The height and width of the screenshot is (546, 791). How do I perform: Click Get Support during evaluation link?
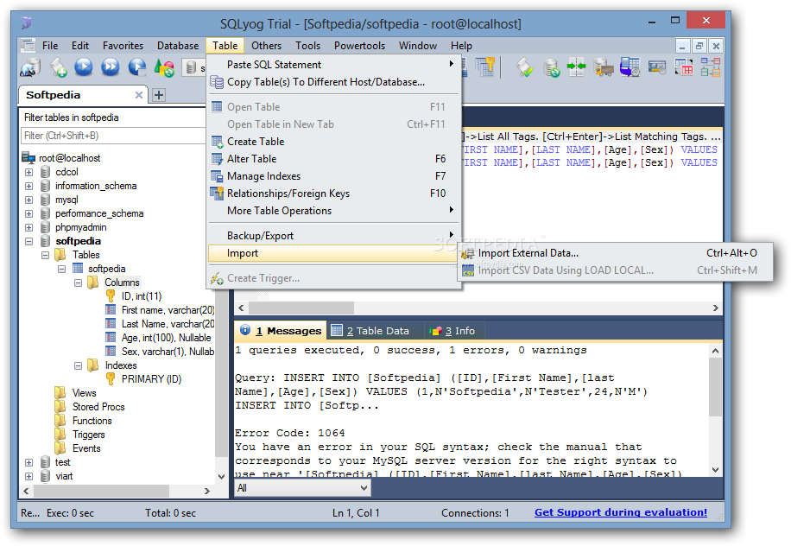point(621,512)
